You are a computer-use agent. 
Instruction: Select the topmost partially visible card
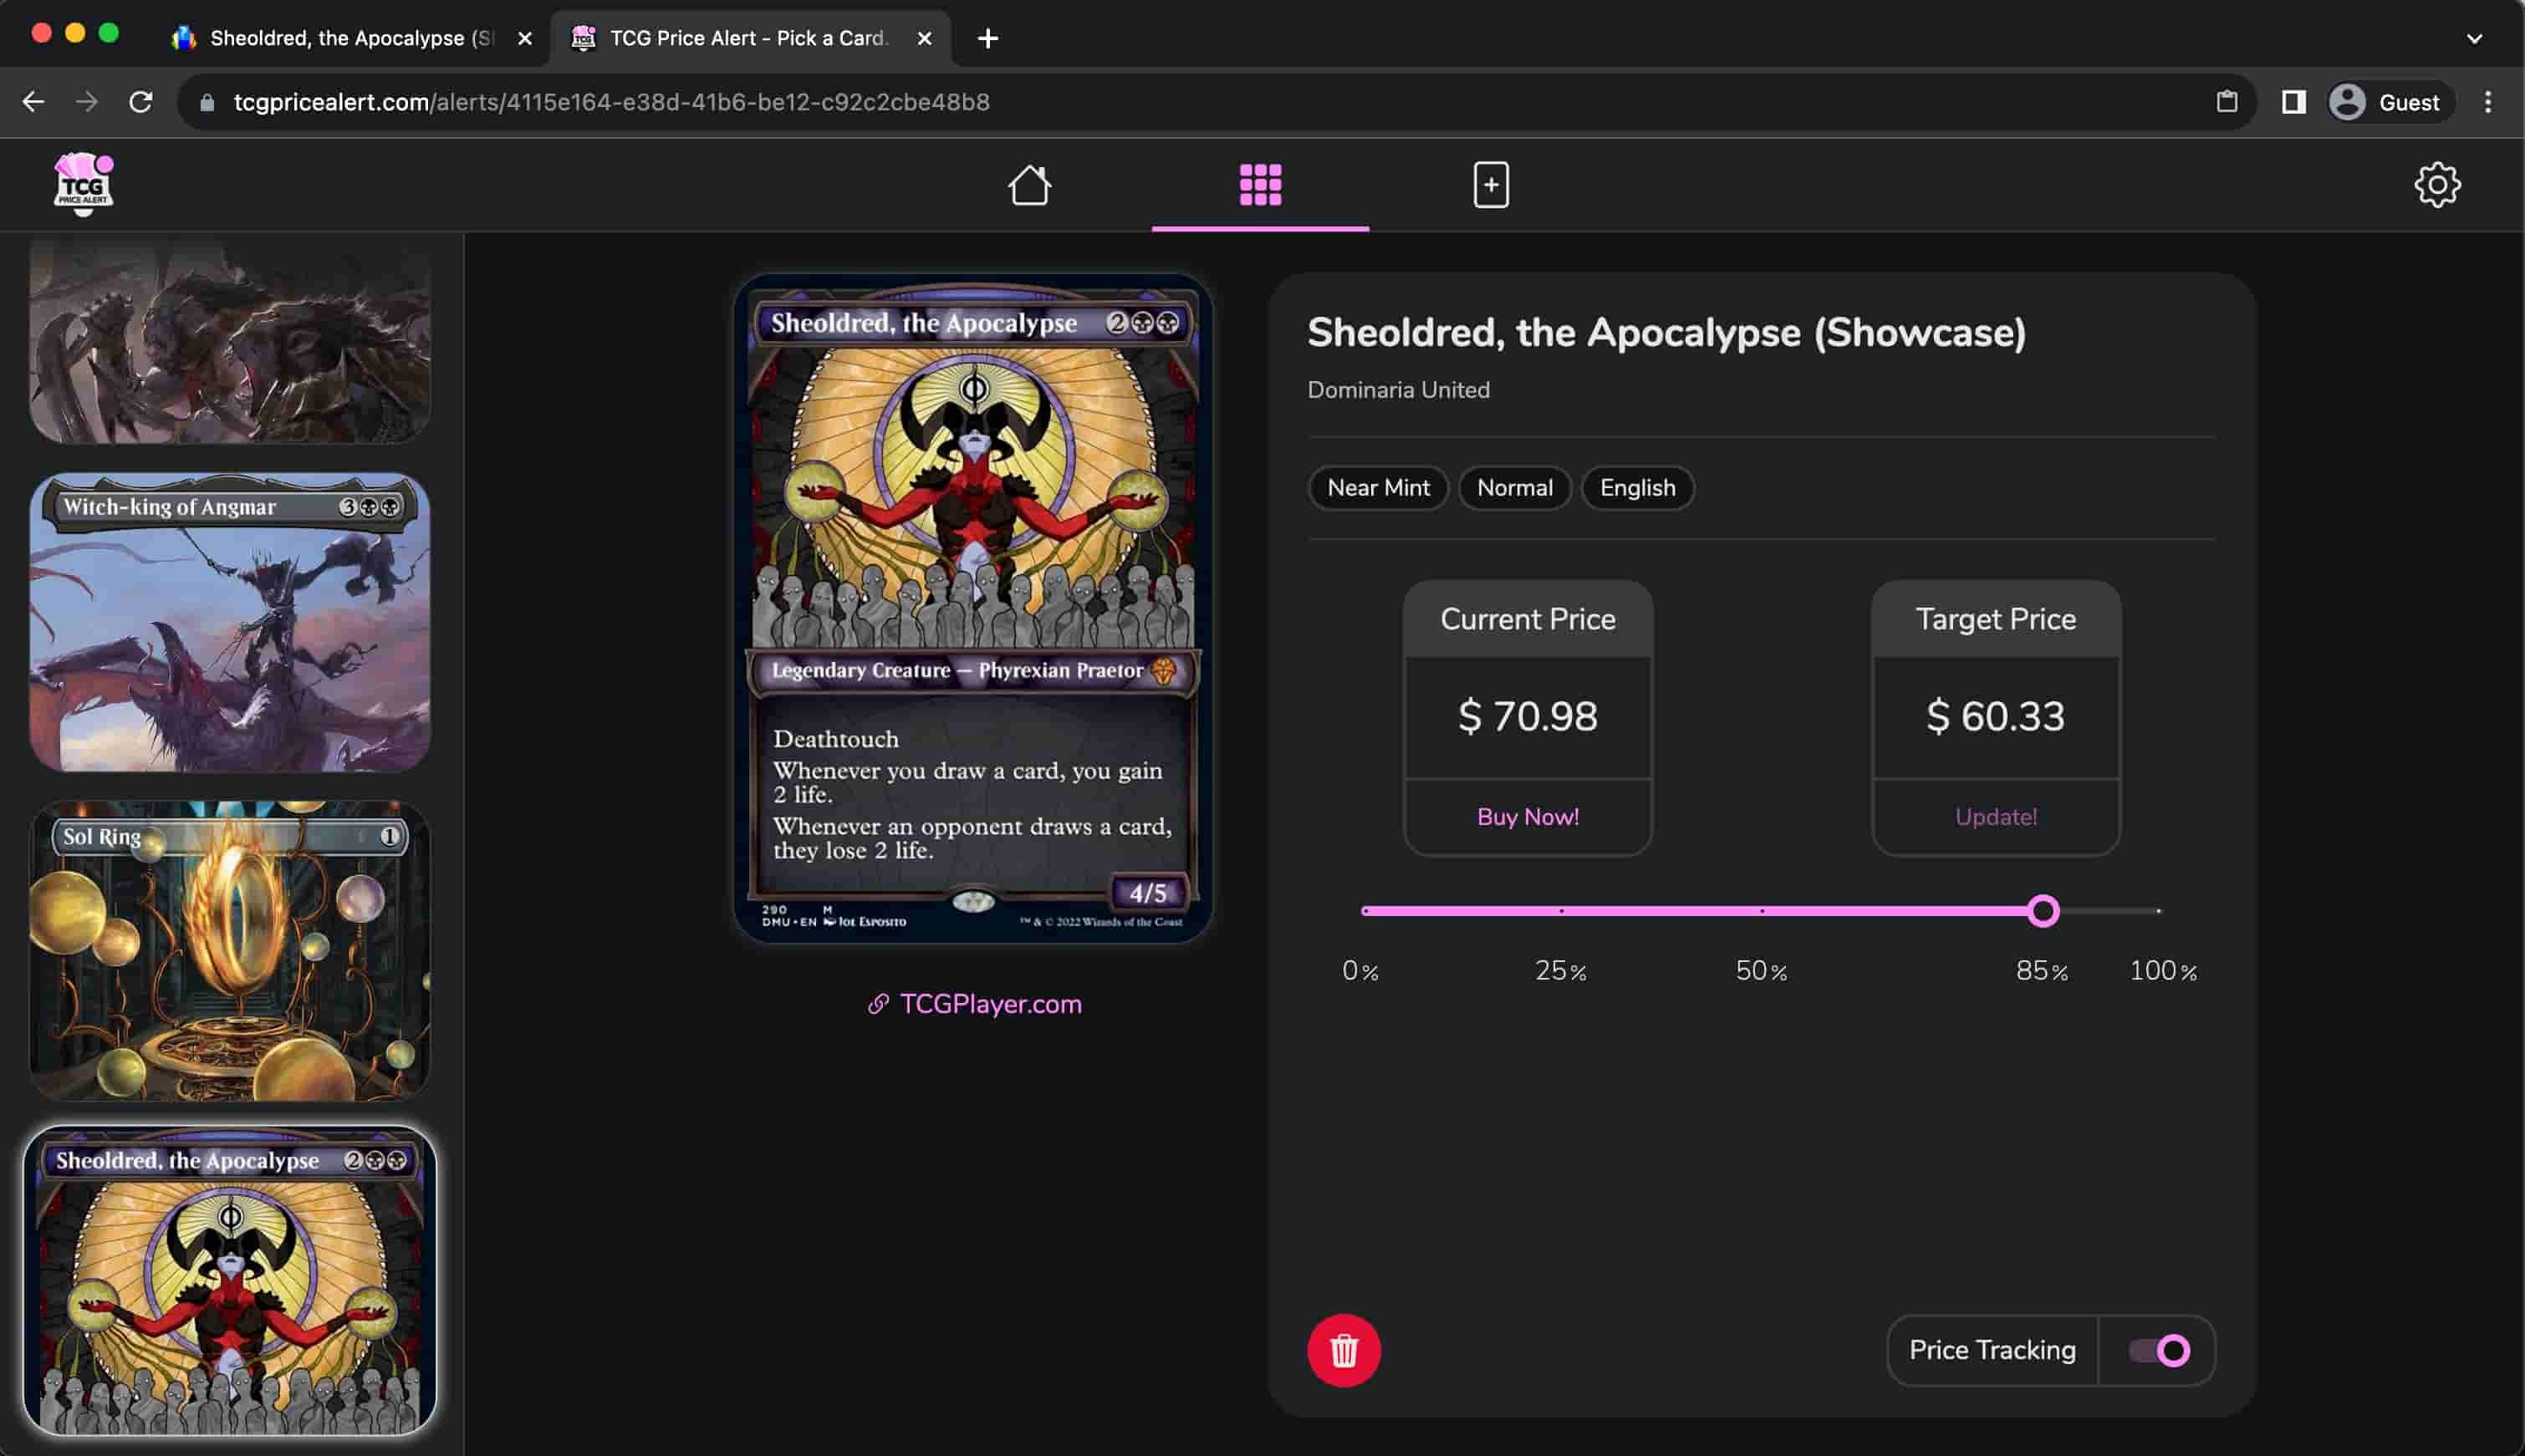click(230, 340)
